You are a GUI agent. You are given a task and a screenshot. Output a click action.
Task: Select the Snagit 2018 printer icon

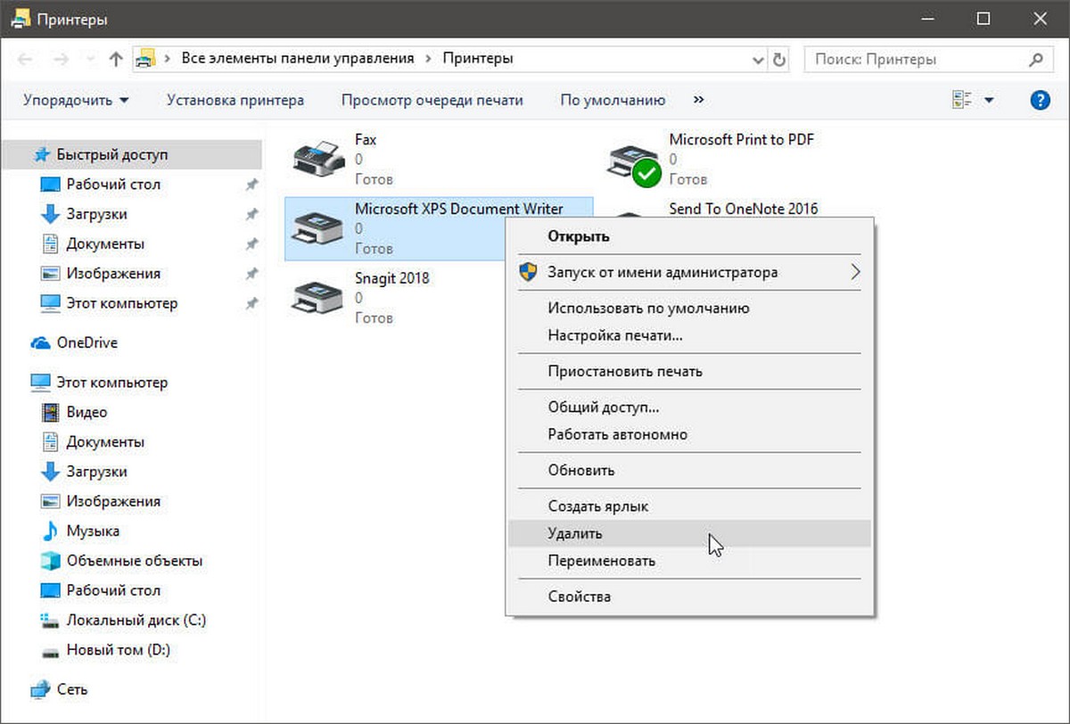click(x=318, y=297)
